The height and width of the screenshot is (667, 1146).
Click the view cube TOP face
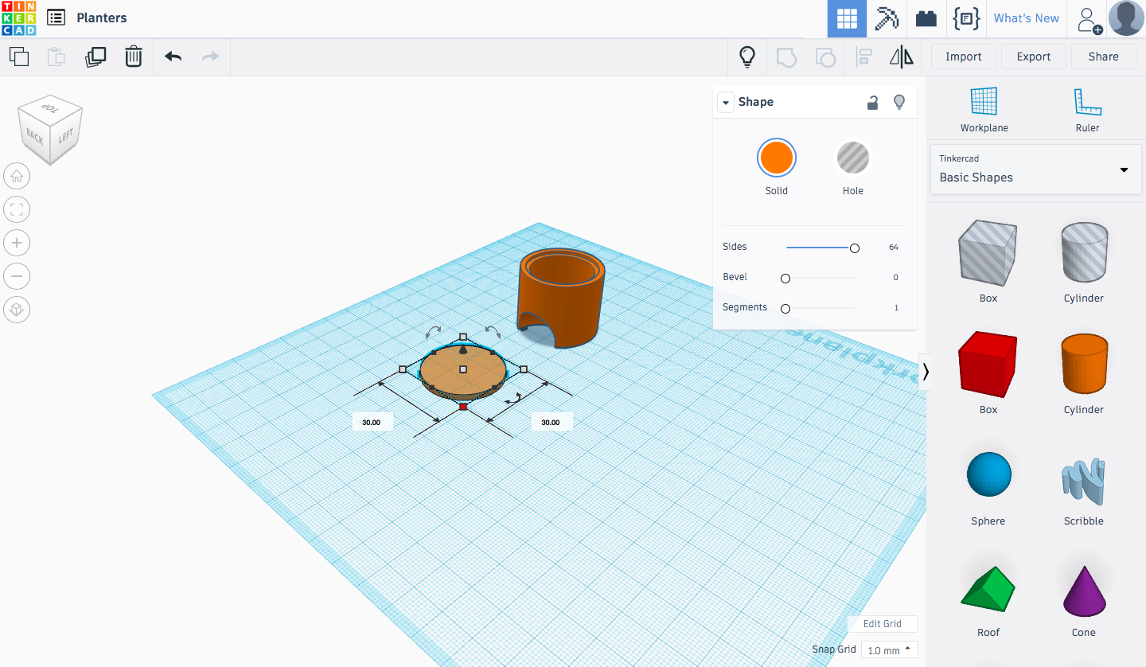pyautogui.click(x=50, y=107)
